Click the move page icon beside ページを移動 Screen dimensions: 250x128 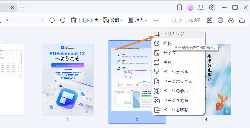tap(157, 110)
